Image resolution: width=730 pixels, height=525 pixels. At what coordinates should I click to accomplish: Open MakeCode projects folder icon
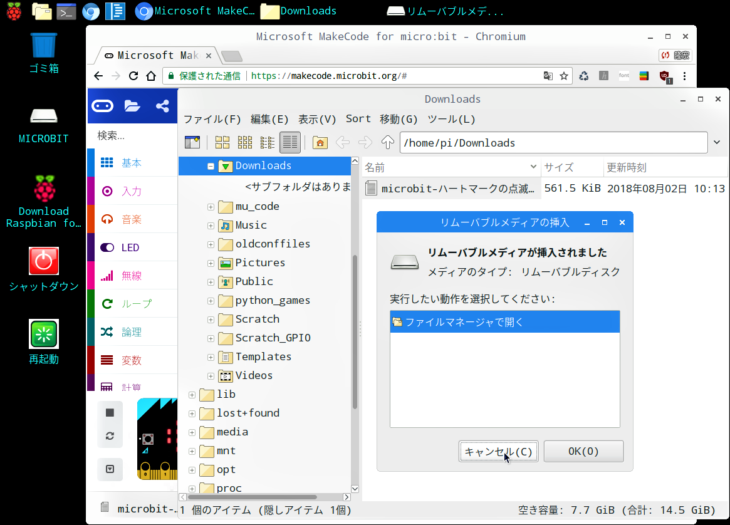[132, 106]
